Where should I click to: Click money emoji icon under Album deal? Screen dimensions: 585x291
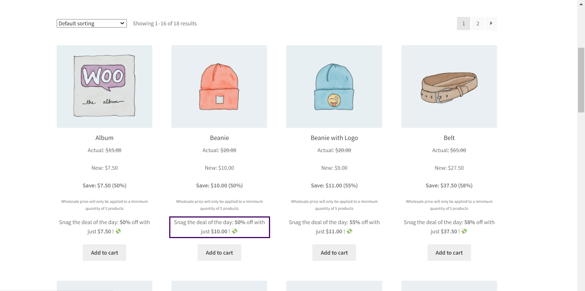118,231
